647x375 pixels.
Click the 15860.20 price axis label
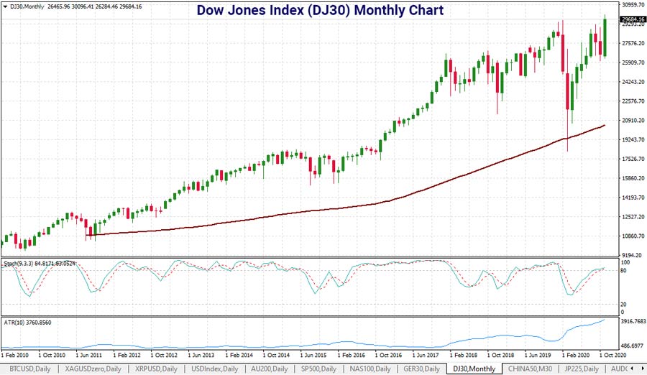pyautogui.click(x=633, y=178)
